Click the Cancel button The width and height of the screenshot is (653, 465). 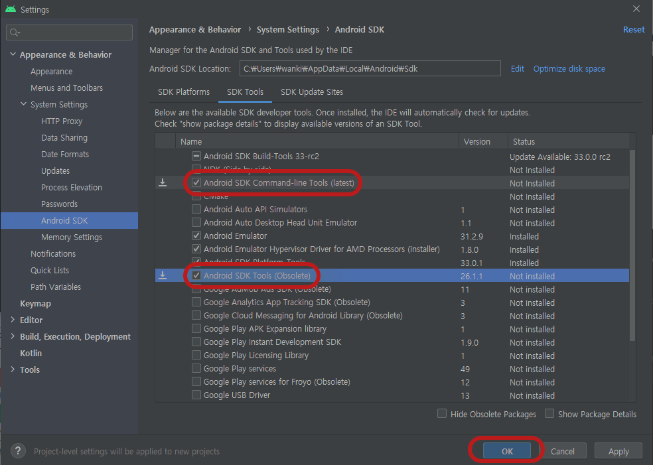coord(562,451)
